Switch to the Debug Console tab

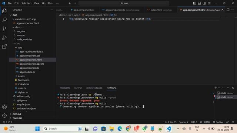click(94, 88)
